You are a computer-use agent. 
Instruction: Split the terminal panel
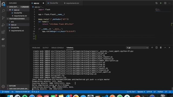point(157,47)
